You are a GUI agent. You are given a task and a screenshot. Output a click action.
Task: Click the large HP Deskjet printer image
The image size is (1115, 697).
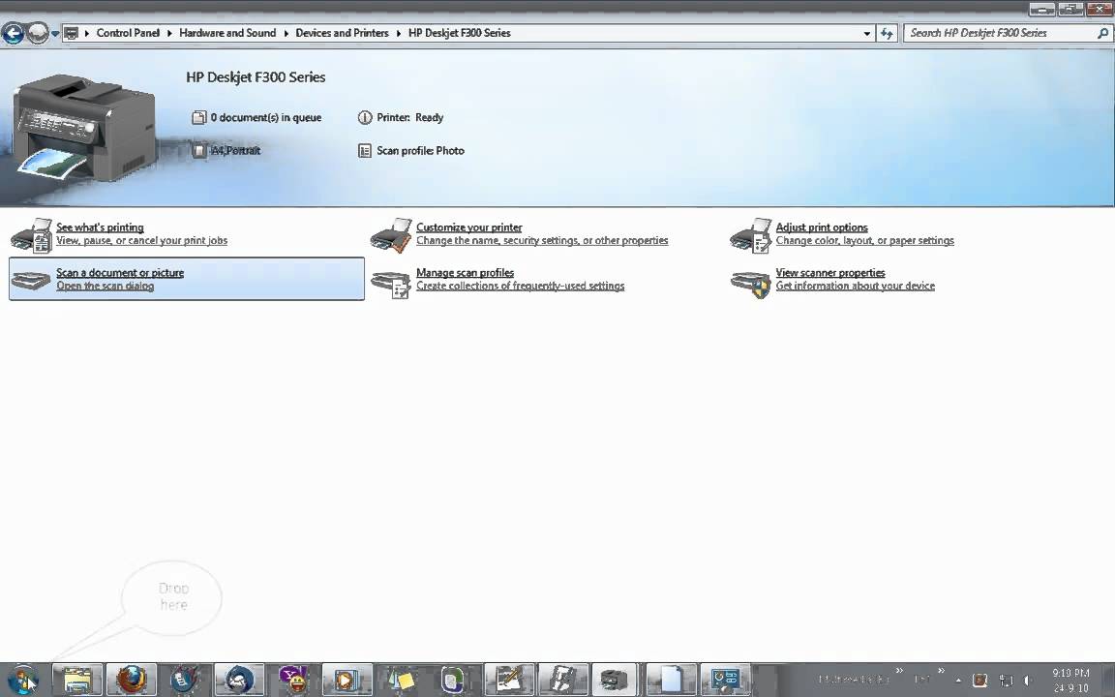tap(84, 126)
